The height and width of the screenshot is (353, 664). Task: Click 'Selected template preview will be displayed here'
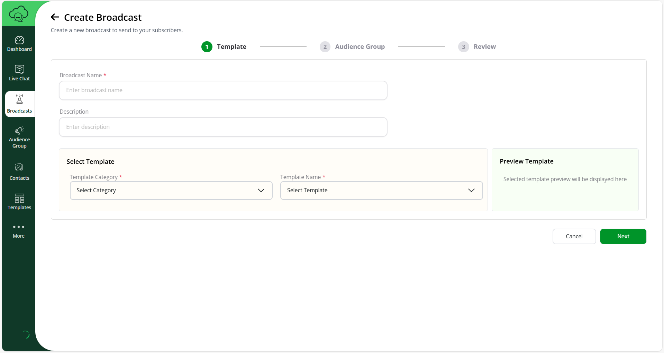[565, 179]
